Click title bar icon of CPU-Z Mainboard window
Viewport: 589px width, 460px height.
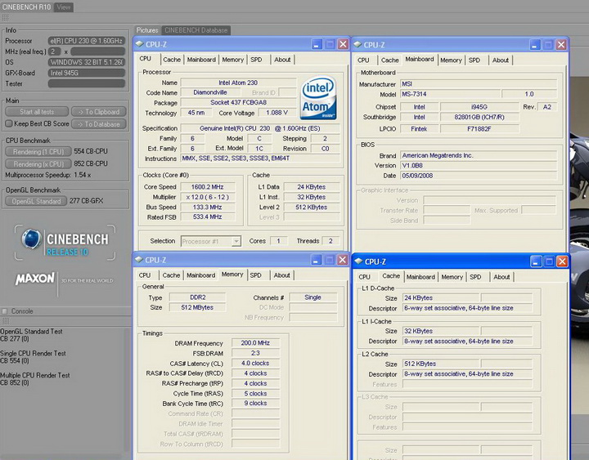(x=357, y=45)
